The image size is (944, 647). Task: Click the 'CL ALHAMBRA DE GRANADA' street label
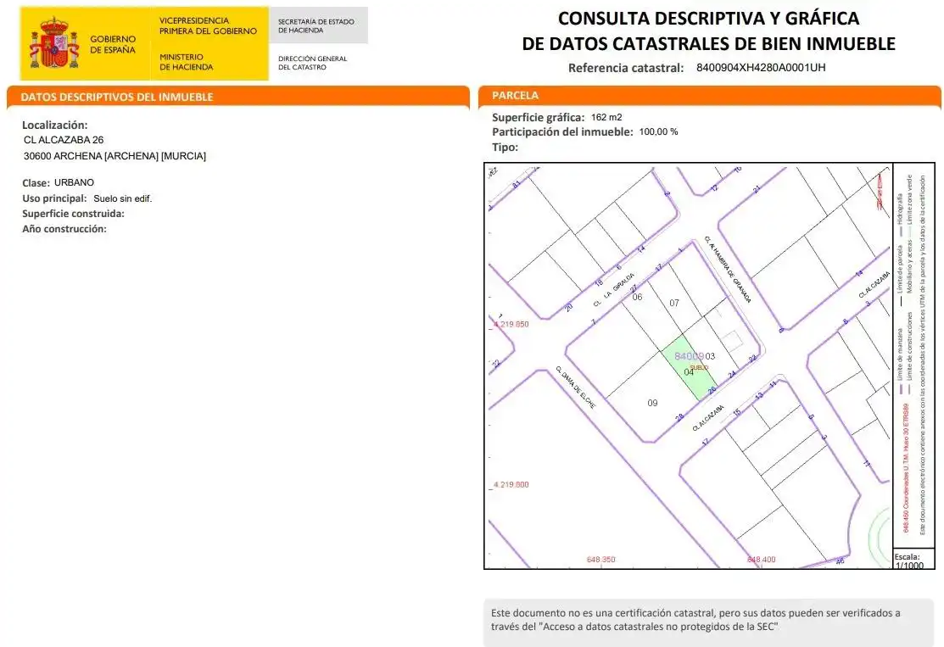(728, 269)
